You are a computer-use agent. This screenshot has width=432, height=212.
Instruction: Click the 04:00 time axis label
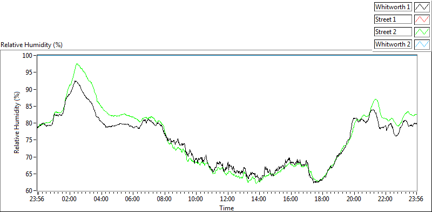coord(102,199)
